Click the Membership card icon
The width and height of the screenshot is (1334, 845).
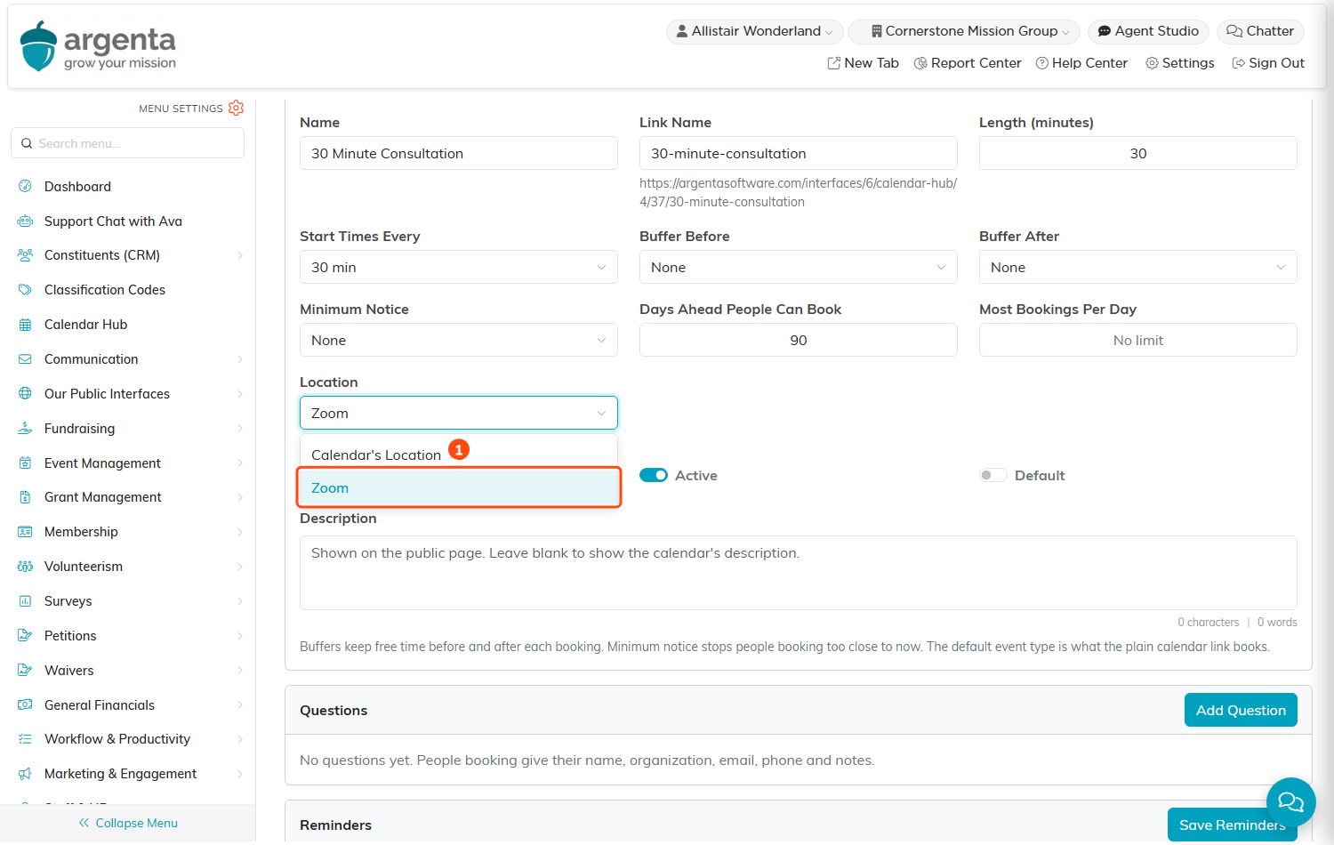(x=25, y=532)
